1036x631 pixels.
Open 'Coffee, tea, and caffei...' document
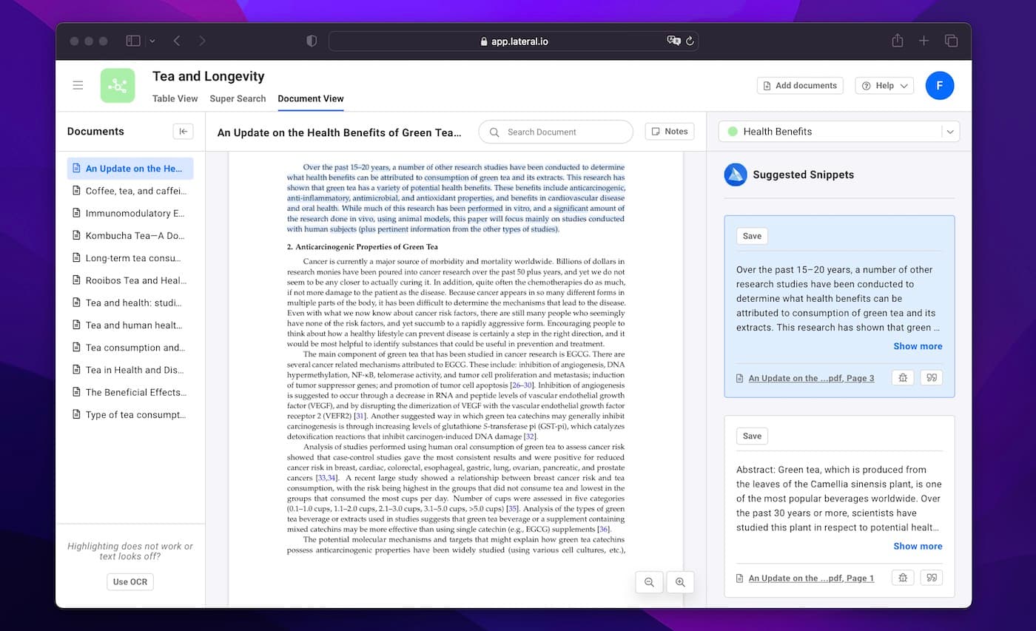130,191
